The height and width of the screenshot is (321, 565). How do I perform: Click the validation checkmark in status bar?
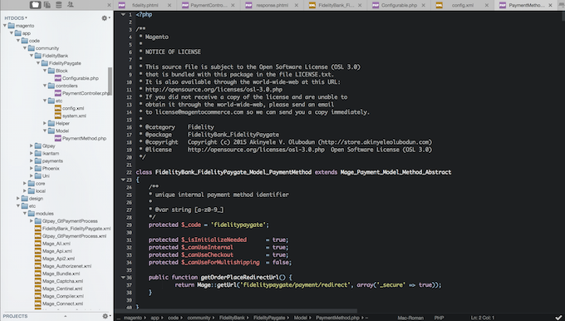click(x=558, y=318)
